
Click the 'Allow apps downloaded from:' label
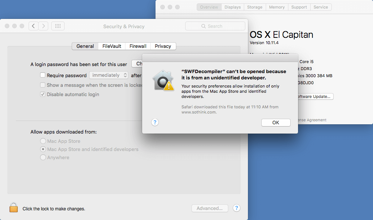click(63, 132)
